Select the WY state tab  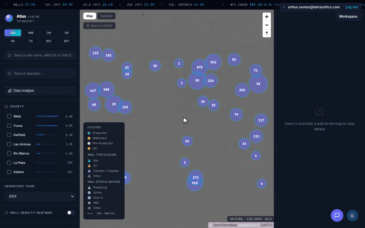click(x=67, y=41)
